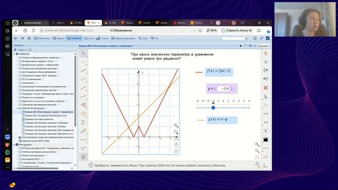The width and height of the screenshot is (338, 190).
Task: Open the Журнал section
Action: click(59, 38)
